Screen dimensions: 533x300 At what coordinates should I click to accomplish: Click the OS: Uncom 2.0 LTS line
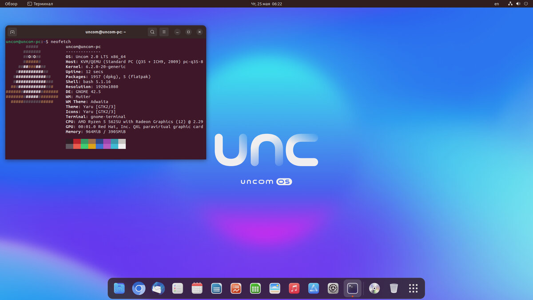pos(95,57)
